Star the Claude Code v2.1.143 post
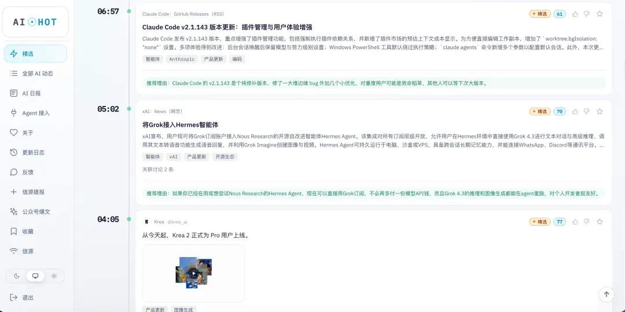 click(600, 14)
